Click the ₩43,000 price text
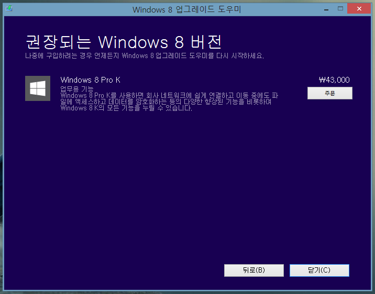Screen dimensions: 375x294 pyautogui.click(x=334, y=80)
